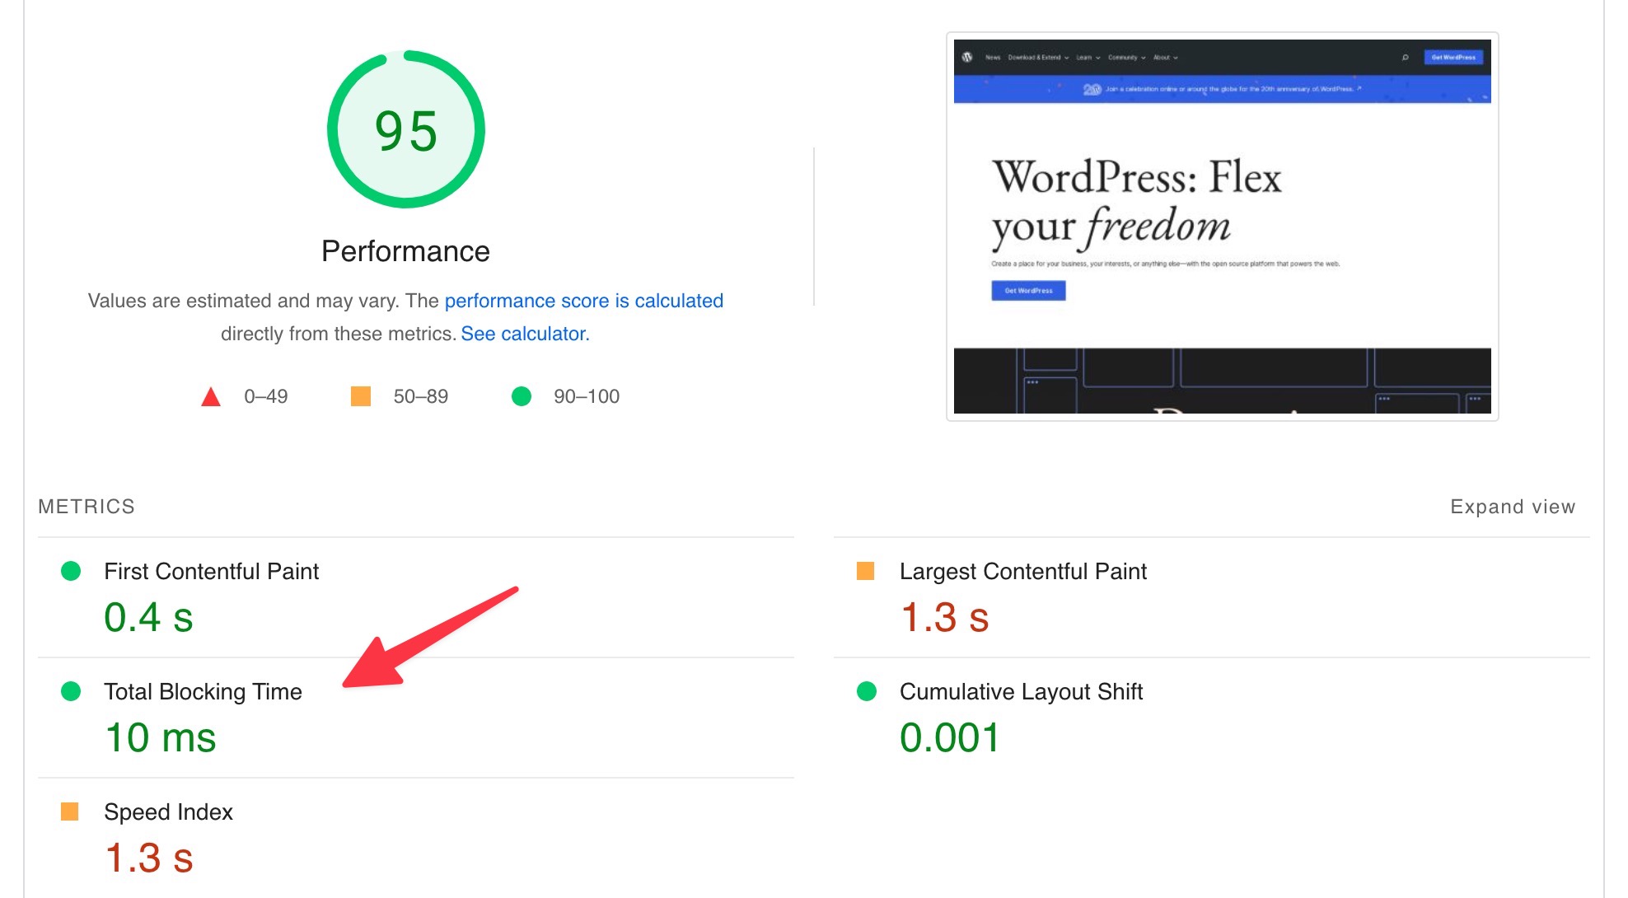
Task: Click the Cumulative Layout Shift 0.001 value
Action: click(x=949, y=737)
